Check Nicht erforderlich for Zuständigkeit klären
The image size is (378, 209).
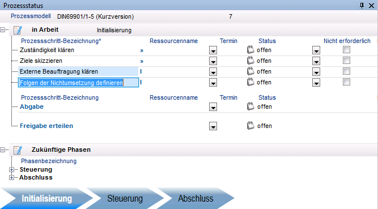click(x=346, y=50)
